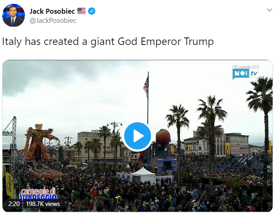Click the American flag emoji
The image size is (276, 216).
point(81,11)
